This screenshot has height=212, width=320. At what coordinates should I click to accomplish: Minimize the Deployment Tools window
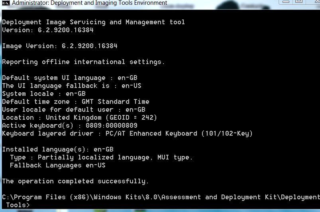point(285,2)
